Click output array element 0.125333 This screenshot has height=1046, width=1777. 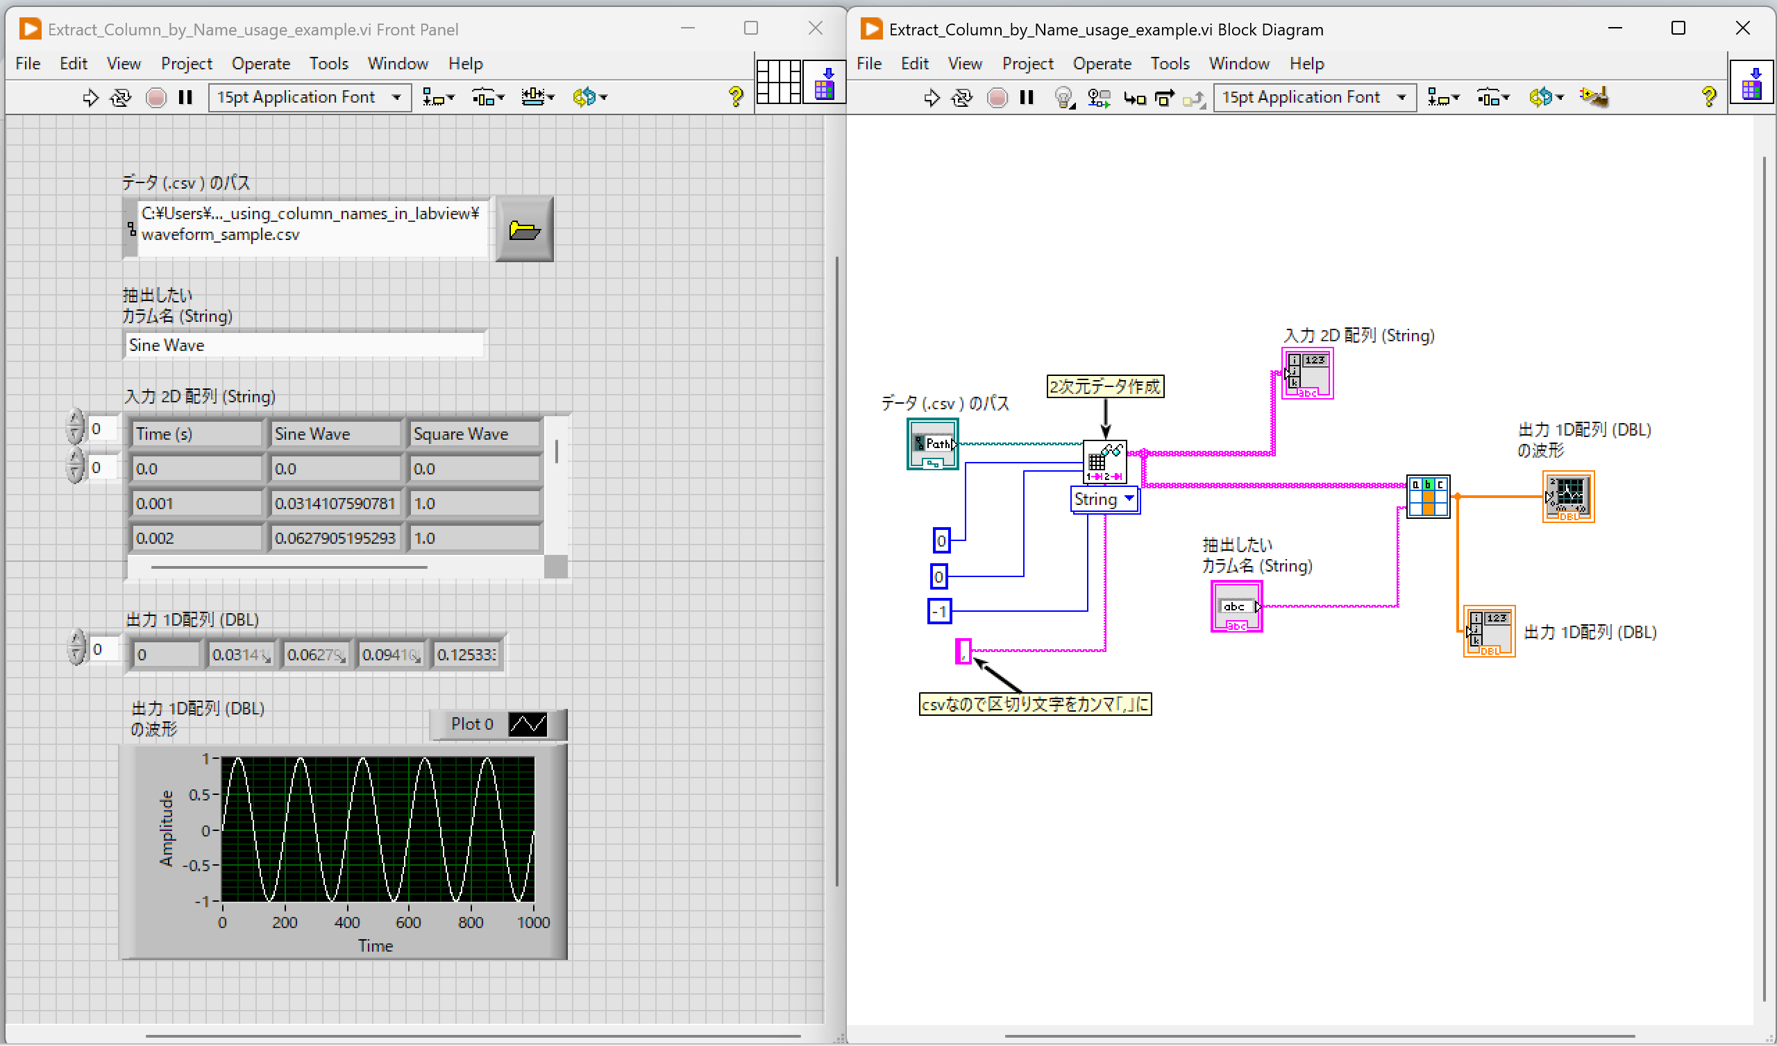467,655
